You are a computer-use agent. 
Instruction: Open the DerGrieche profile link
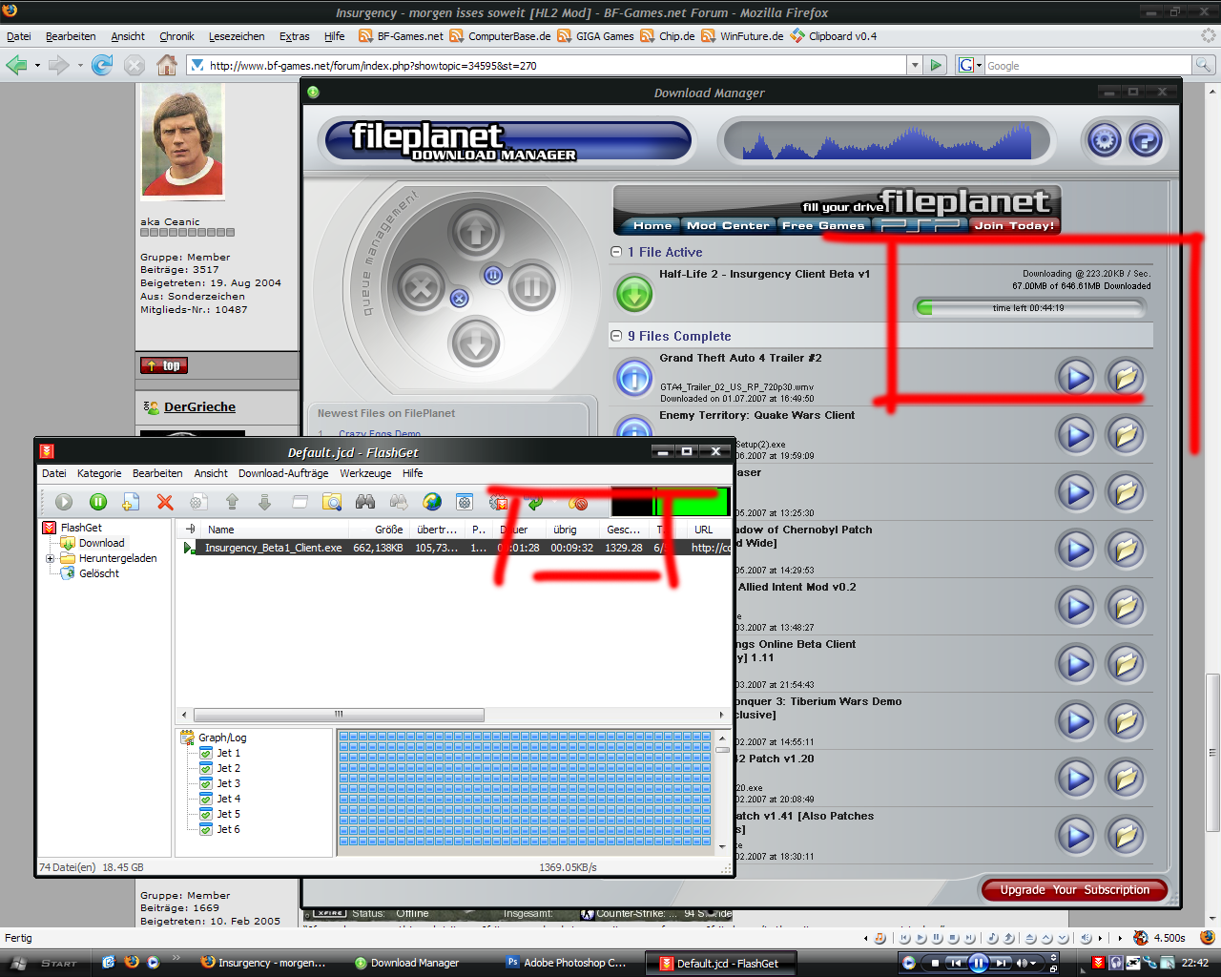click(x=199, y=406)
